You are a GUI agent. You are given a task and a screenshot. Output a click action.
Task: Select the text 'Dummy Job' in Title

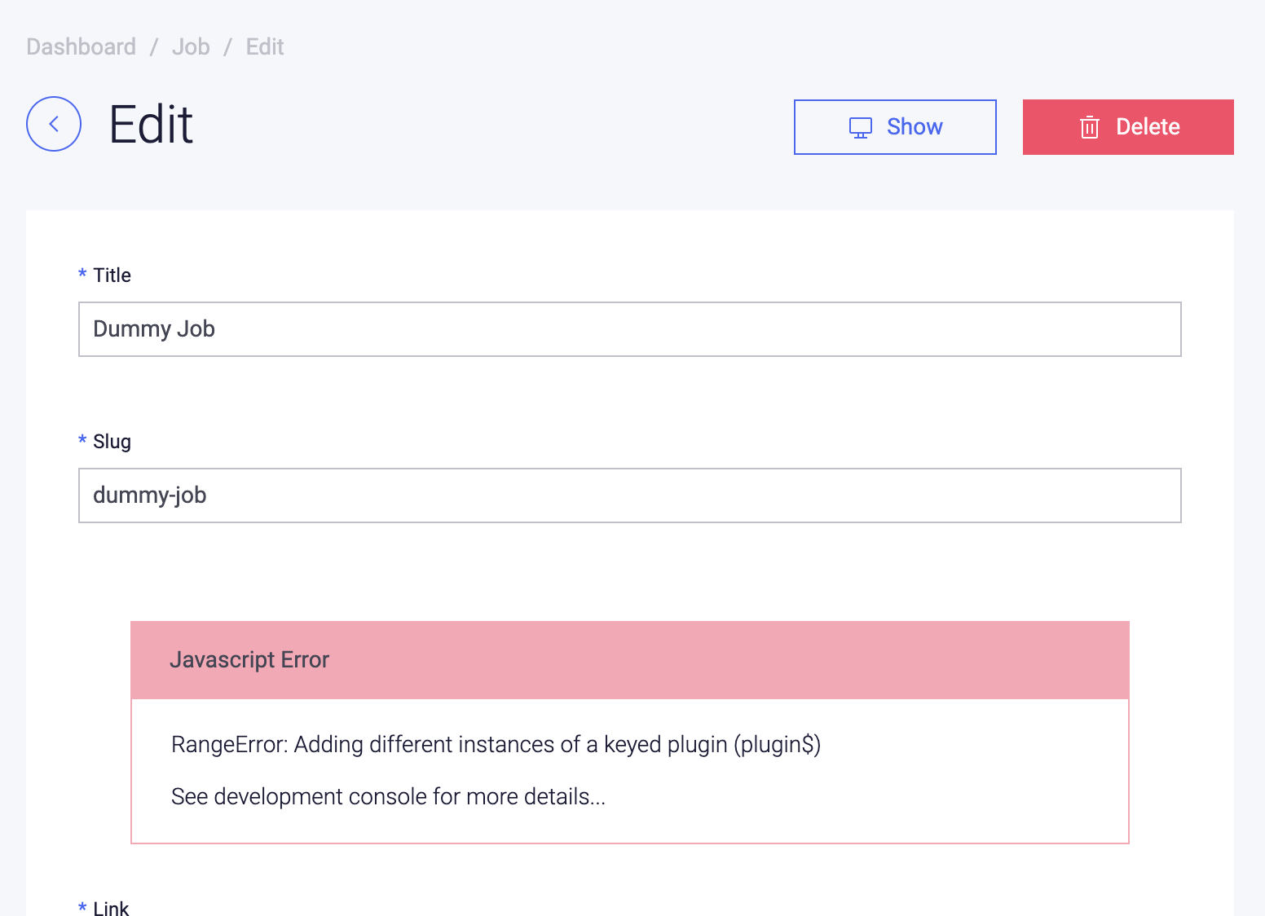coord(154,328)
